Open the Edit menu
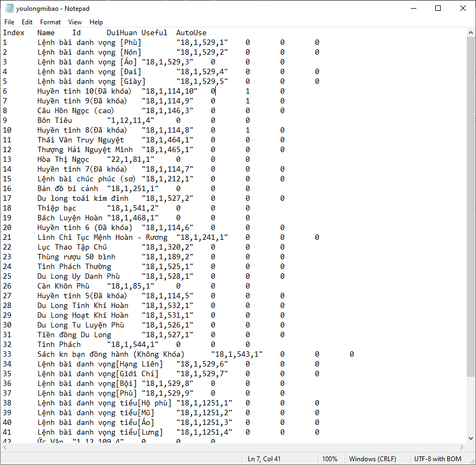Viewport: 476px width, 465px height. pos(27,22)
